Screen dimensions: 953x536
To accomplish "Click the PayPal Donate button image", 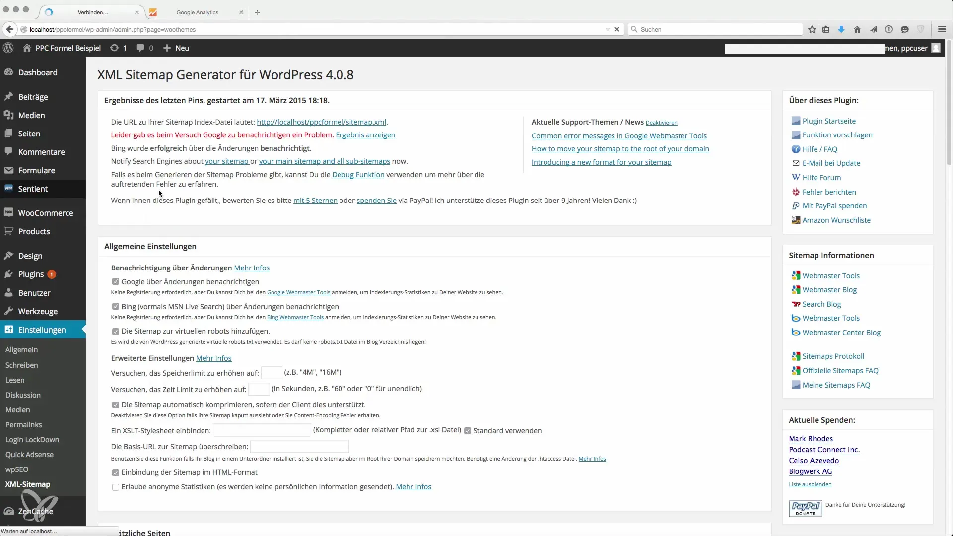I will coord(806,509).
